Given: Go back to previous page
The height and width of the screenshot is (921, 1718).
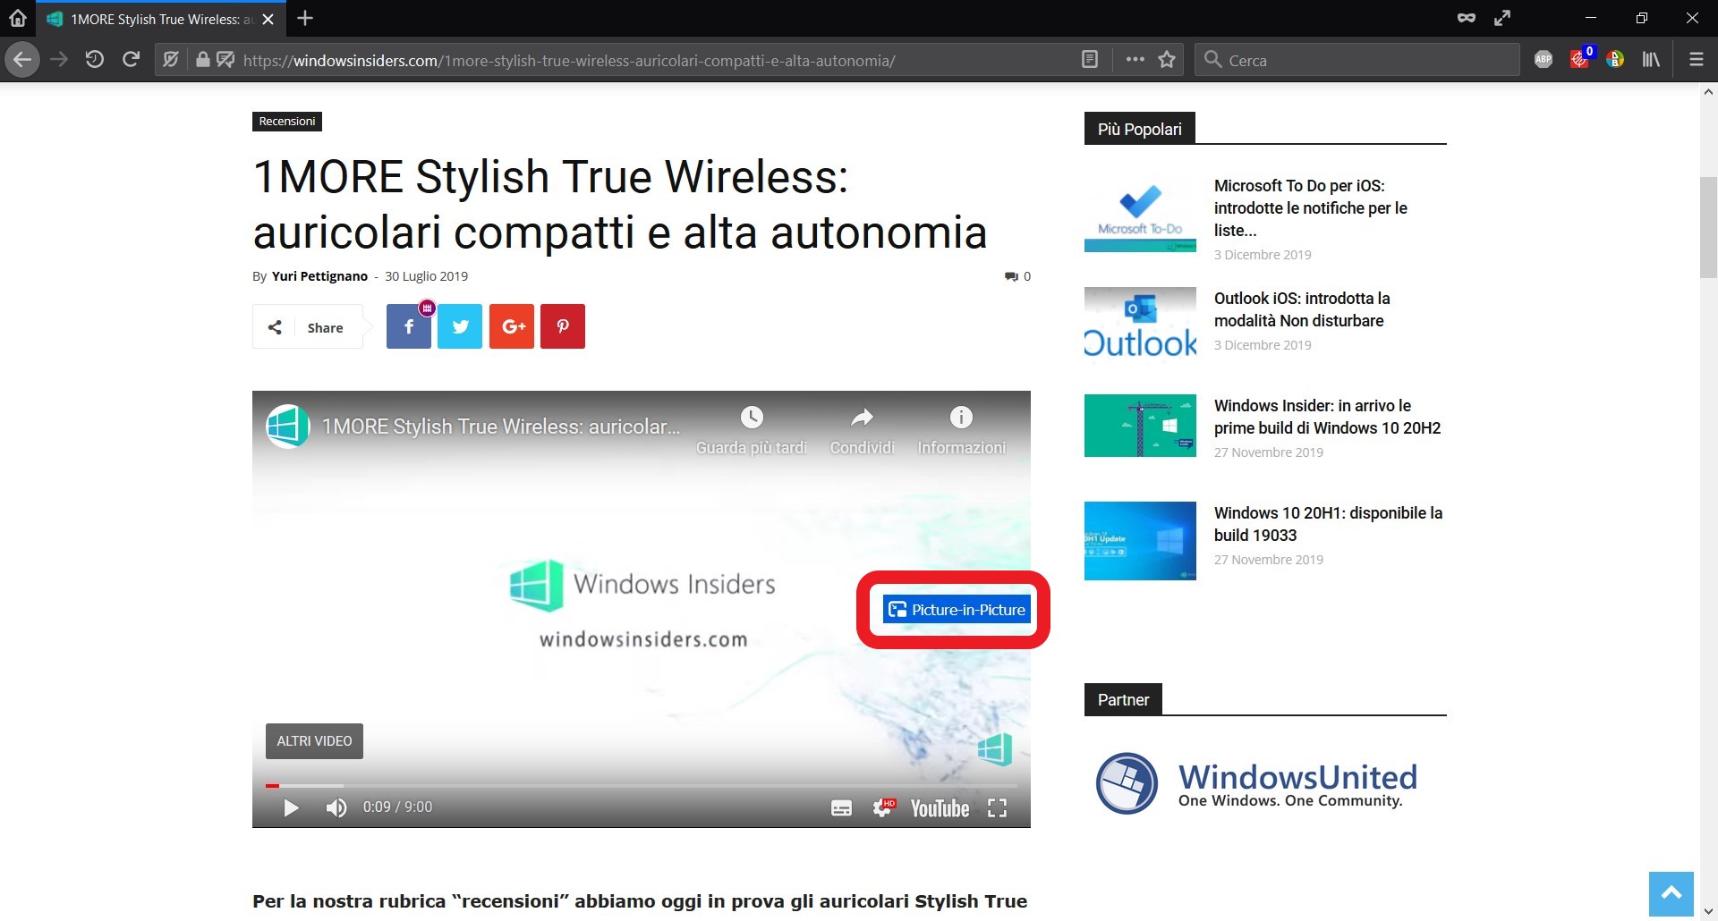Looking at the screenshot, I should click(21, 60).
